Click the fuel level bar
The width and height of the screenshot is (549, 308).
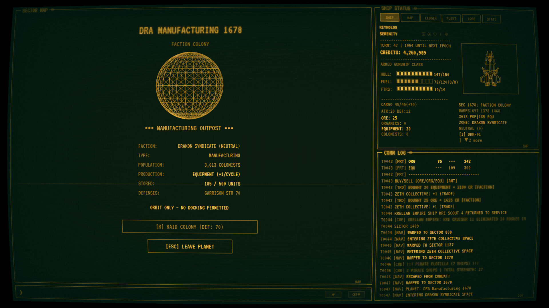414,82
